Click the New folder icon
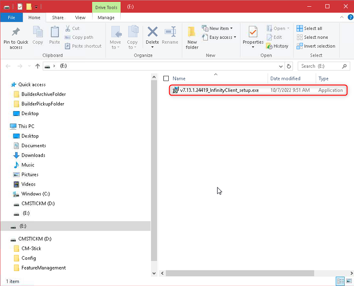This screenshot has height=286, width=354. tap(191, 32)
